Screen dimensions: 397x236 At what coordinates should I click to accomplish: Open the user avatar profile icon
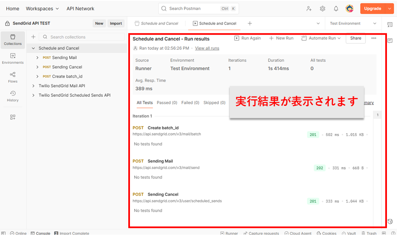coord(349,8)
